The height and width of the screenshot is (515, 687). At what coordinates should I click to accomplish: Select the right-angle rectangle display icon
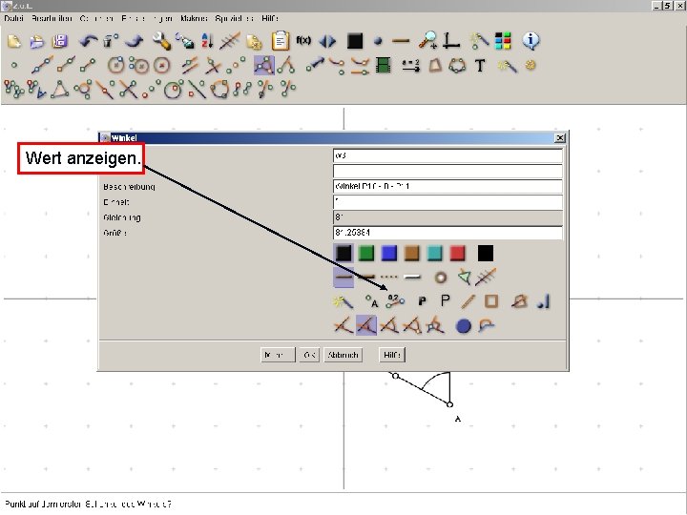435,326
